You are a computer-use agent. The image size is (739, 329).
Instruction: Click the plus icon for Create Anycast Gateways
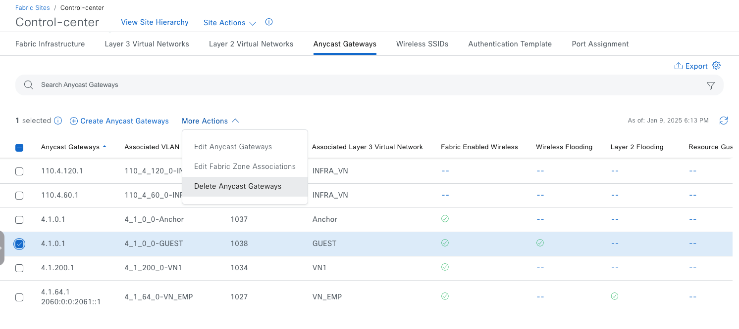pos(74,121)
